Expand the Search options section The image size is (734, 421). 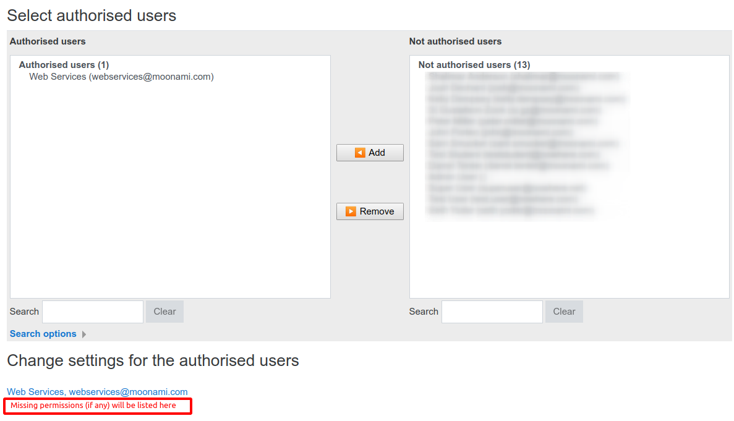tap(43, 334)
